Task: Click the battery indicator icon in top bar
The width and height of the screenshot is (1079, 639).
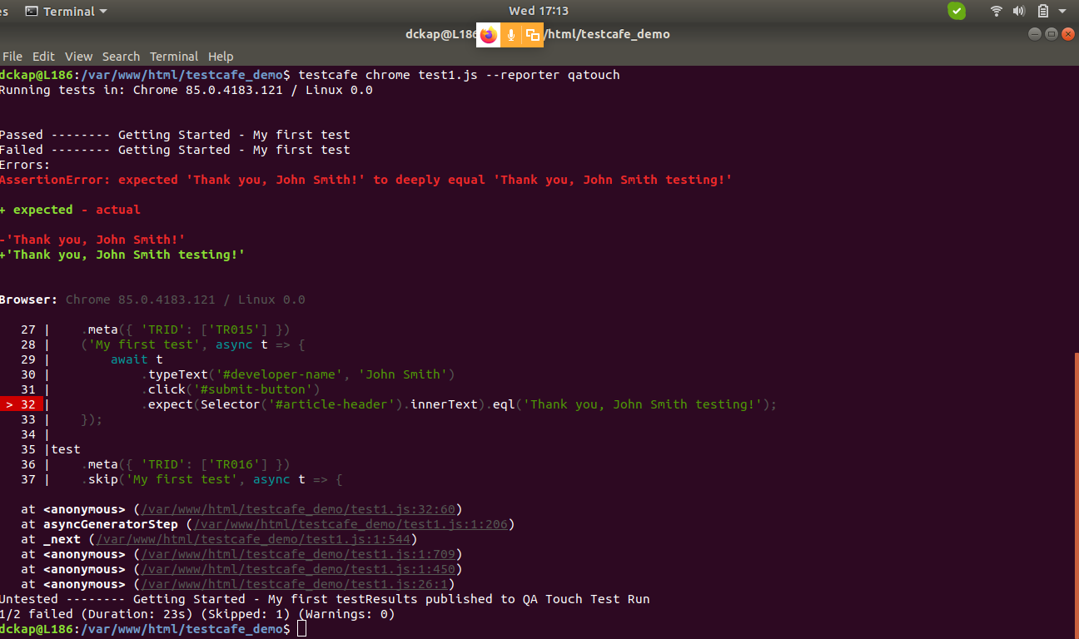Action: [1042, 11]
